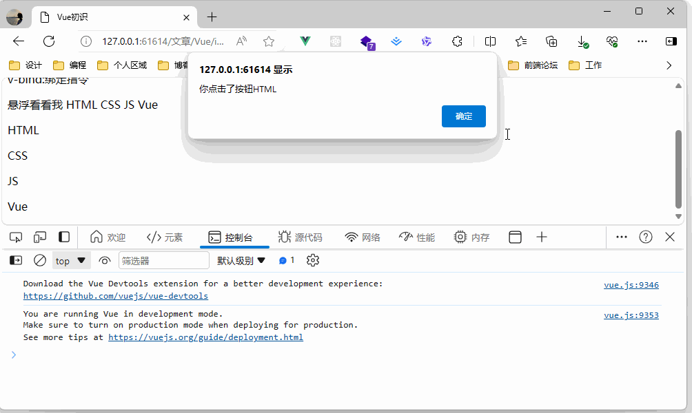Toggle live expression eye icon
The height and width of the screenshot is (413, 692).
[x=105, y=260]
